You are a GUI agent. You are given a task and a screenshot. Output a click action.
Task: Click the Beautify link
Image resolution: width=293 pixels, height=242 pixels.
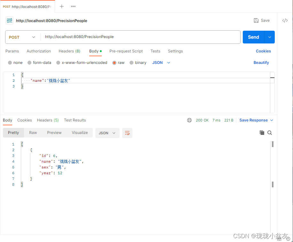click(x=261, y=63)
